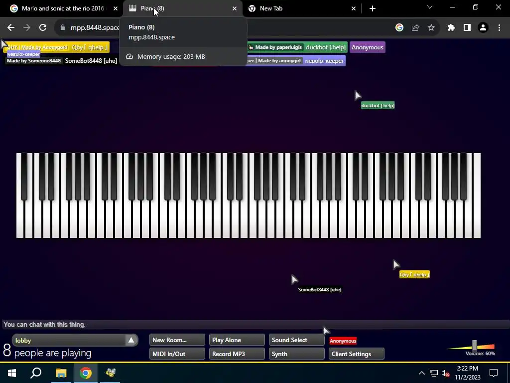Open the muted speaker tray icon

[445, 373]
